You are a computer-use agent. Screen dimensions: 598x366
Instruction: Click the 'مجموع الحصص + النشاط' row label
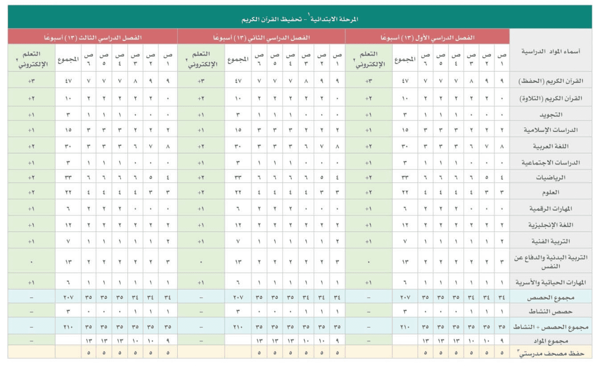[551, 327]
